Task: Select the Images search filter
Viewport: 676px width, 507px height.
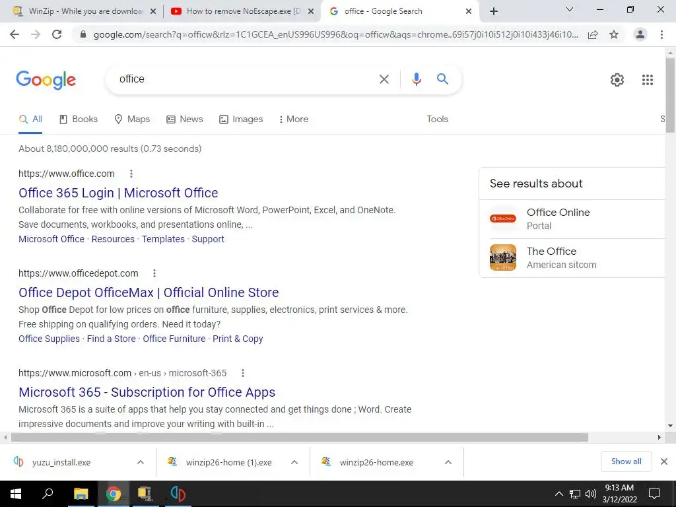Action: tap(241, 119)
